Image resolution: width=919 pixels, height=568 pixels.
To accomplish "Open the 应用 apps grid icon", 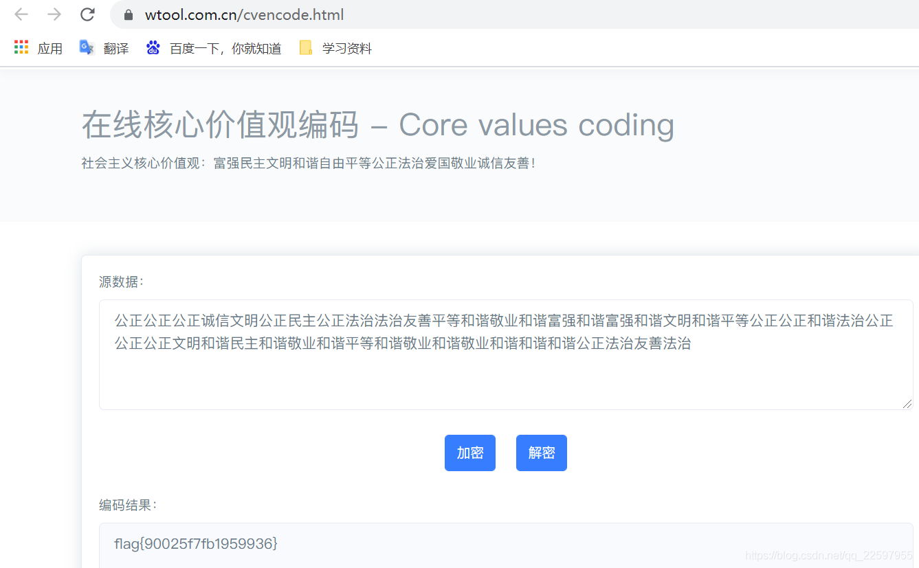I will (x=20, y=47).
